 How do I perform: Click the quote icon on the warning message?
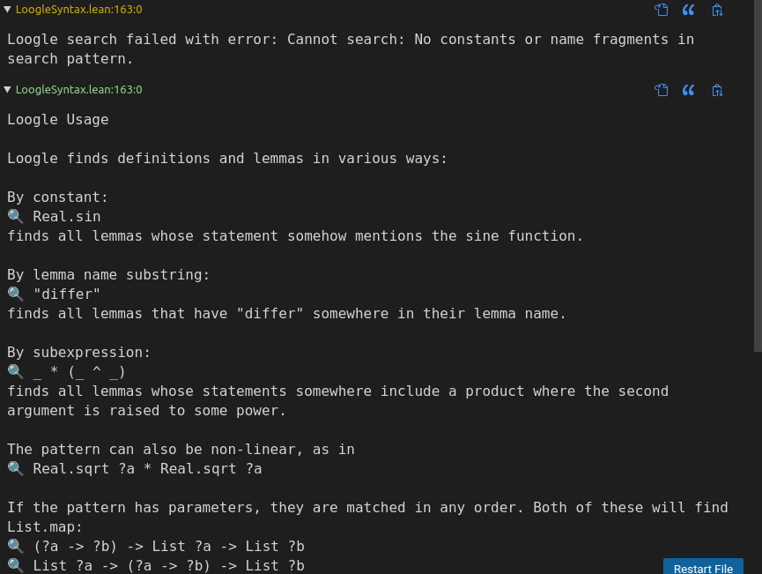(x=688, y=10)
